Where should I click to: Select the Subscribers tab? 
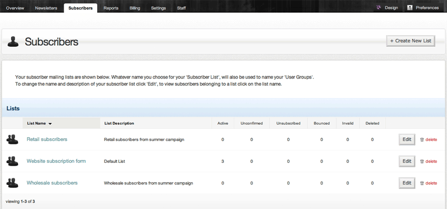click(x=80, y=8)
